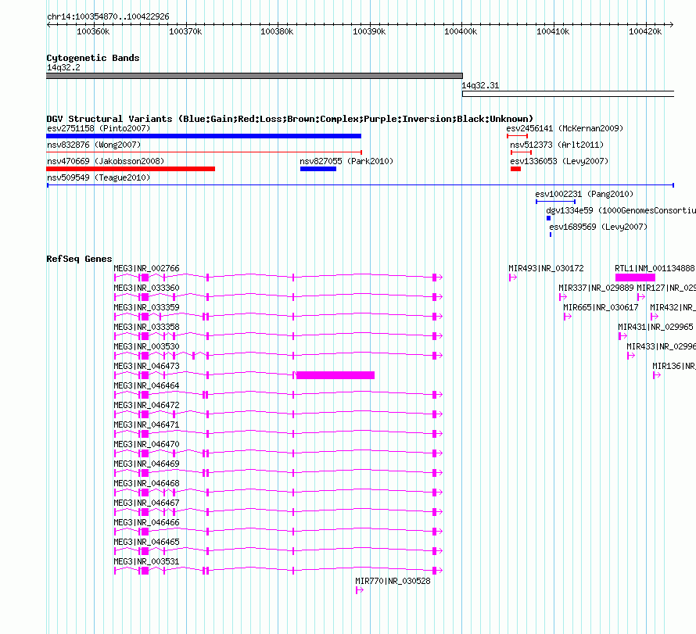The width and height of the screenshot is (696, 634).
Task: Click the MEG3|NR_046470 transcript label
Action: pyautogui.click(x=146, y=445)
